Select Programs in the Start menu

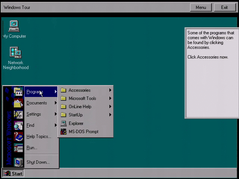pos(41,92)
